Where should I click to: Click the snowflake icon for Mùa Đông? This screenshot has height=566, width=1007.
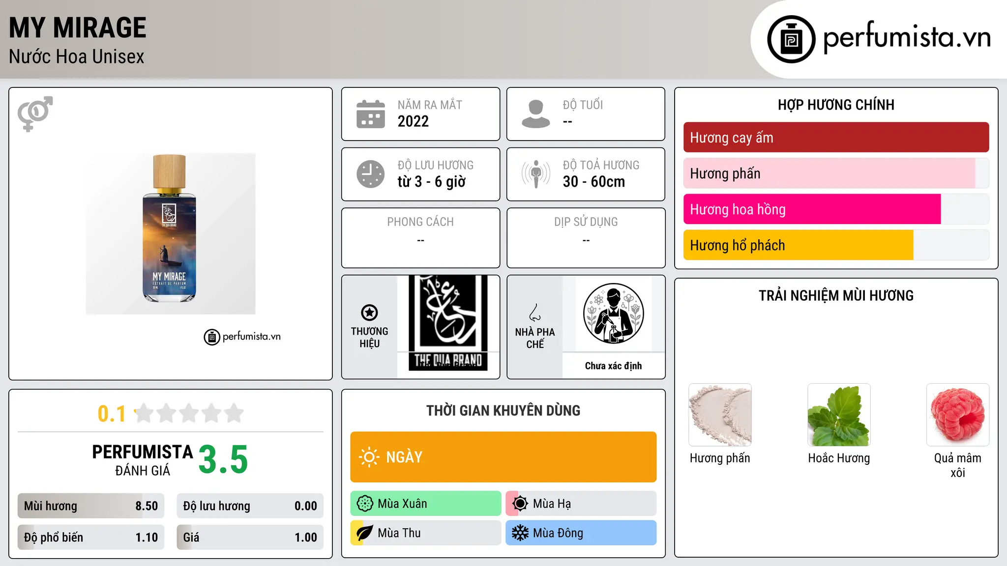[x=520, y=533]
